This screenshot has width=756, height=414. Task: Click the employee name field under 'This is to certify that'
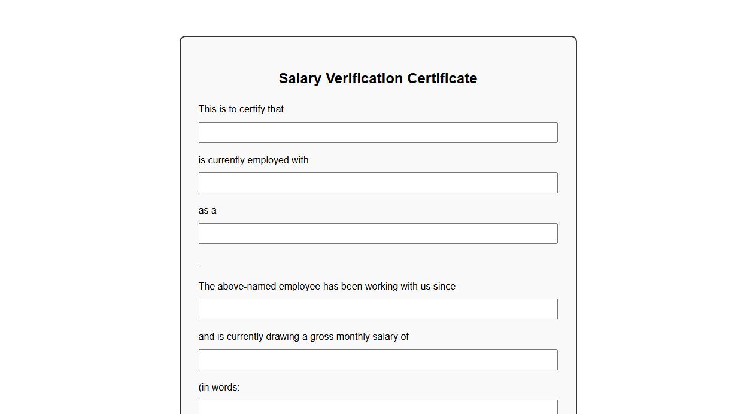point(378,132)
